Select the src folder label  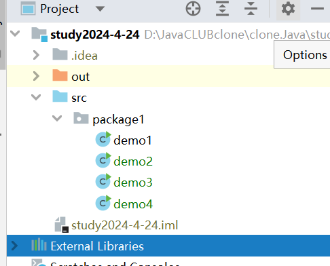click(x=79, y=98)
